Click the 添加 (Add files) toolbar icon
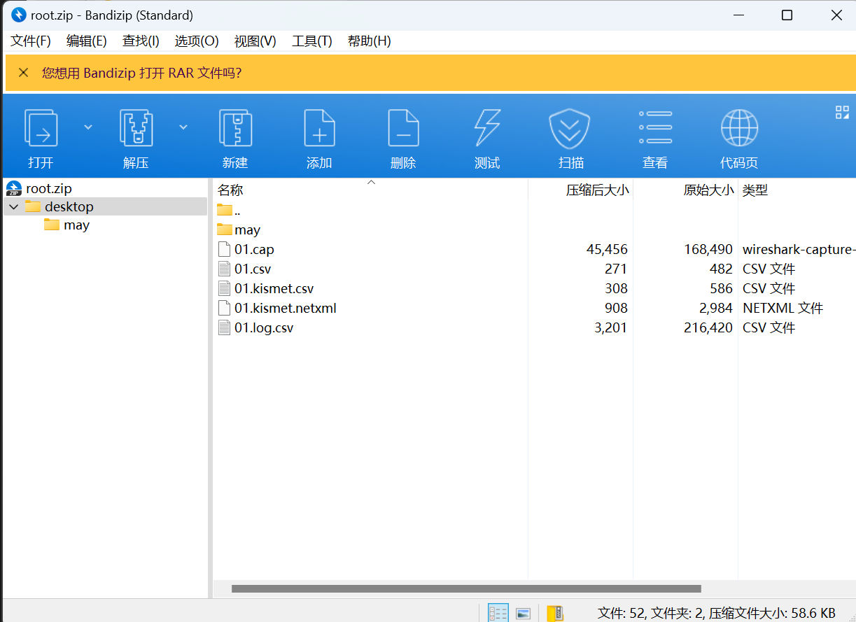 pyautogui.click(x=319, y=128)
